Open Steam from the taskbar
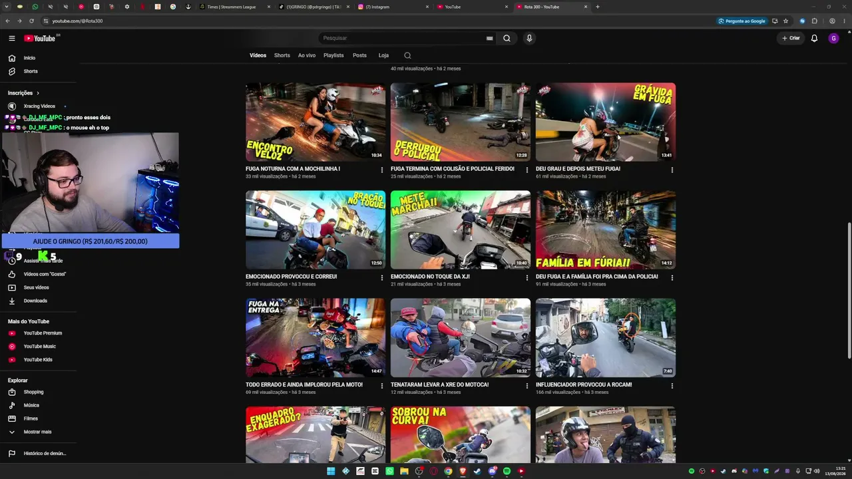 click(477, 471)
